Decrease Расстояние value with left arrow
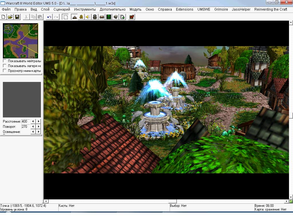The width and height of the screenshot is (293, 220). point(33,121)
